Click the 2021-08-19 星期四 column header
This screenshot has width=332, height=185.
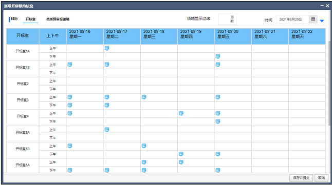pos(196,36)
